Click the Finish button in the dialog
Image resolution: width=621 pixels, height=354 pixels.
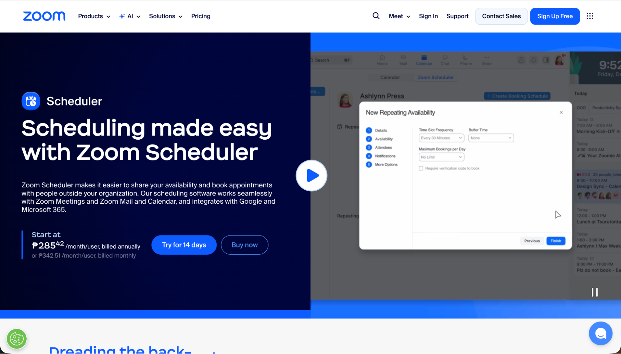coord(556,240)
